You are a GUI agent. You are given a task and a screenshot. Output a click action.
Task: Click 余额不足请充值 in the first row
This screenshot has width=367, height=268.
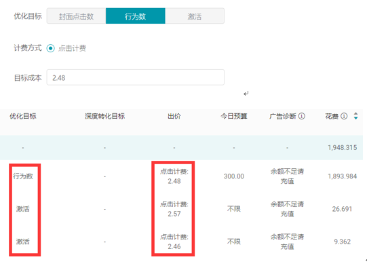pos(287,176)
